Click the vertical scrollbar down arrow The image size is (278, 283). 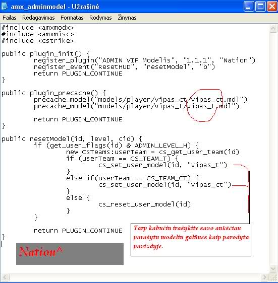[273, 268]
